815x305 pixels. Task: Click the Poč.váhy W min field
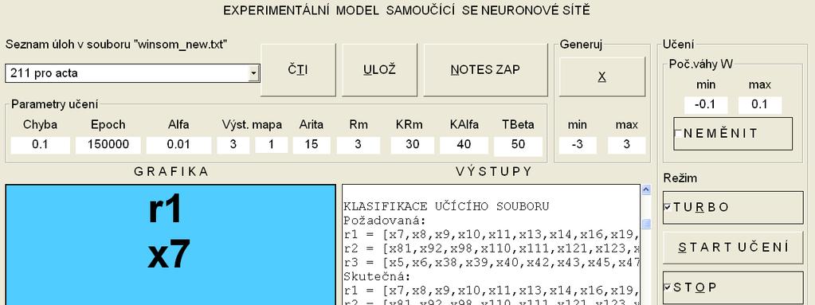pos(705,105)
